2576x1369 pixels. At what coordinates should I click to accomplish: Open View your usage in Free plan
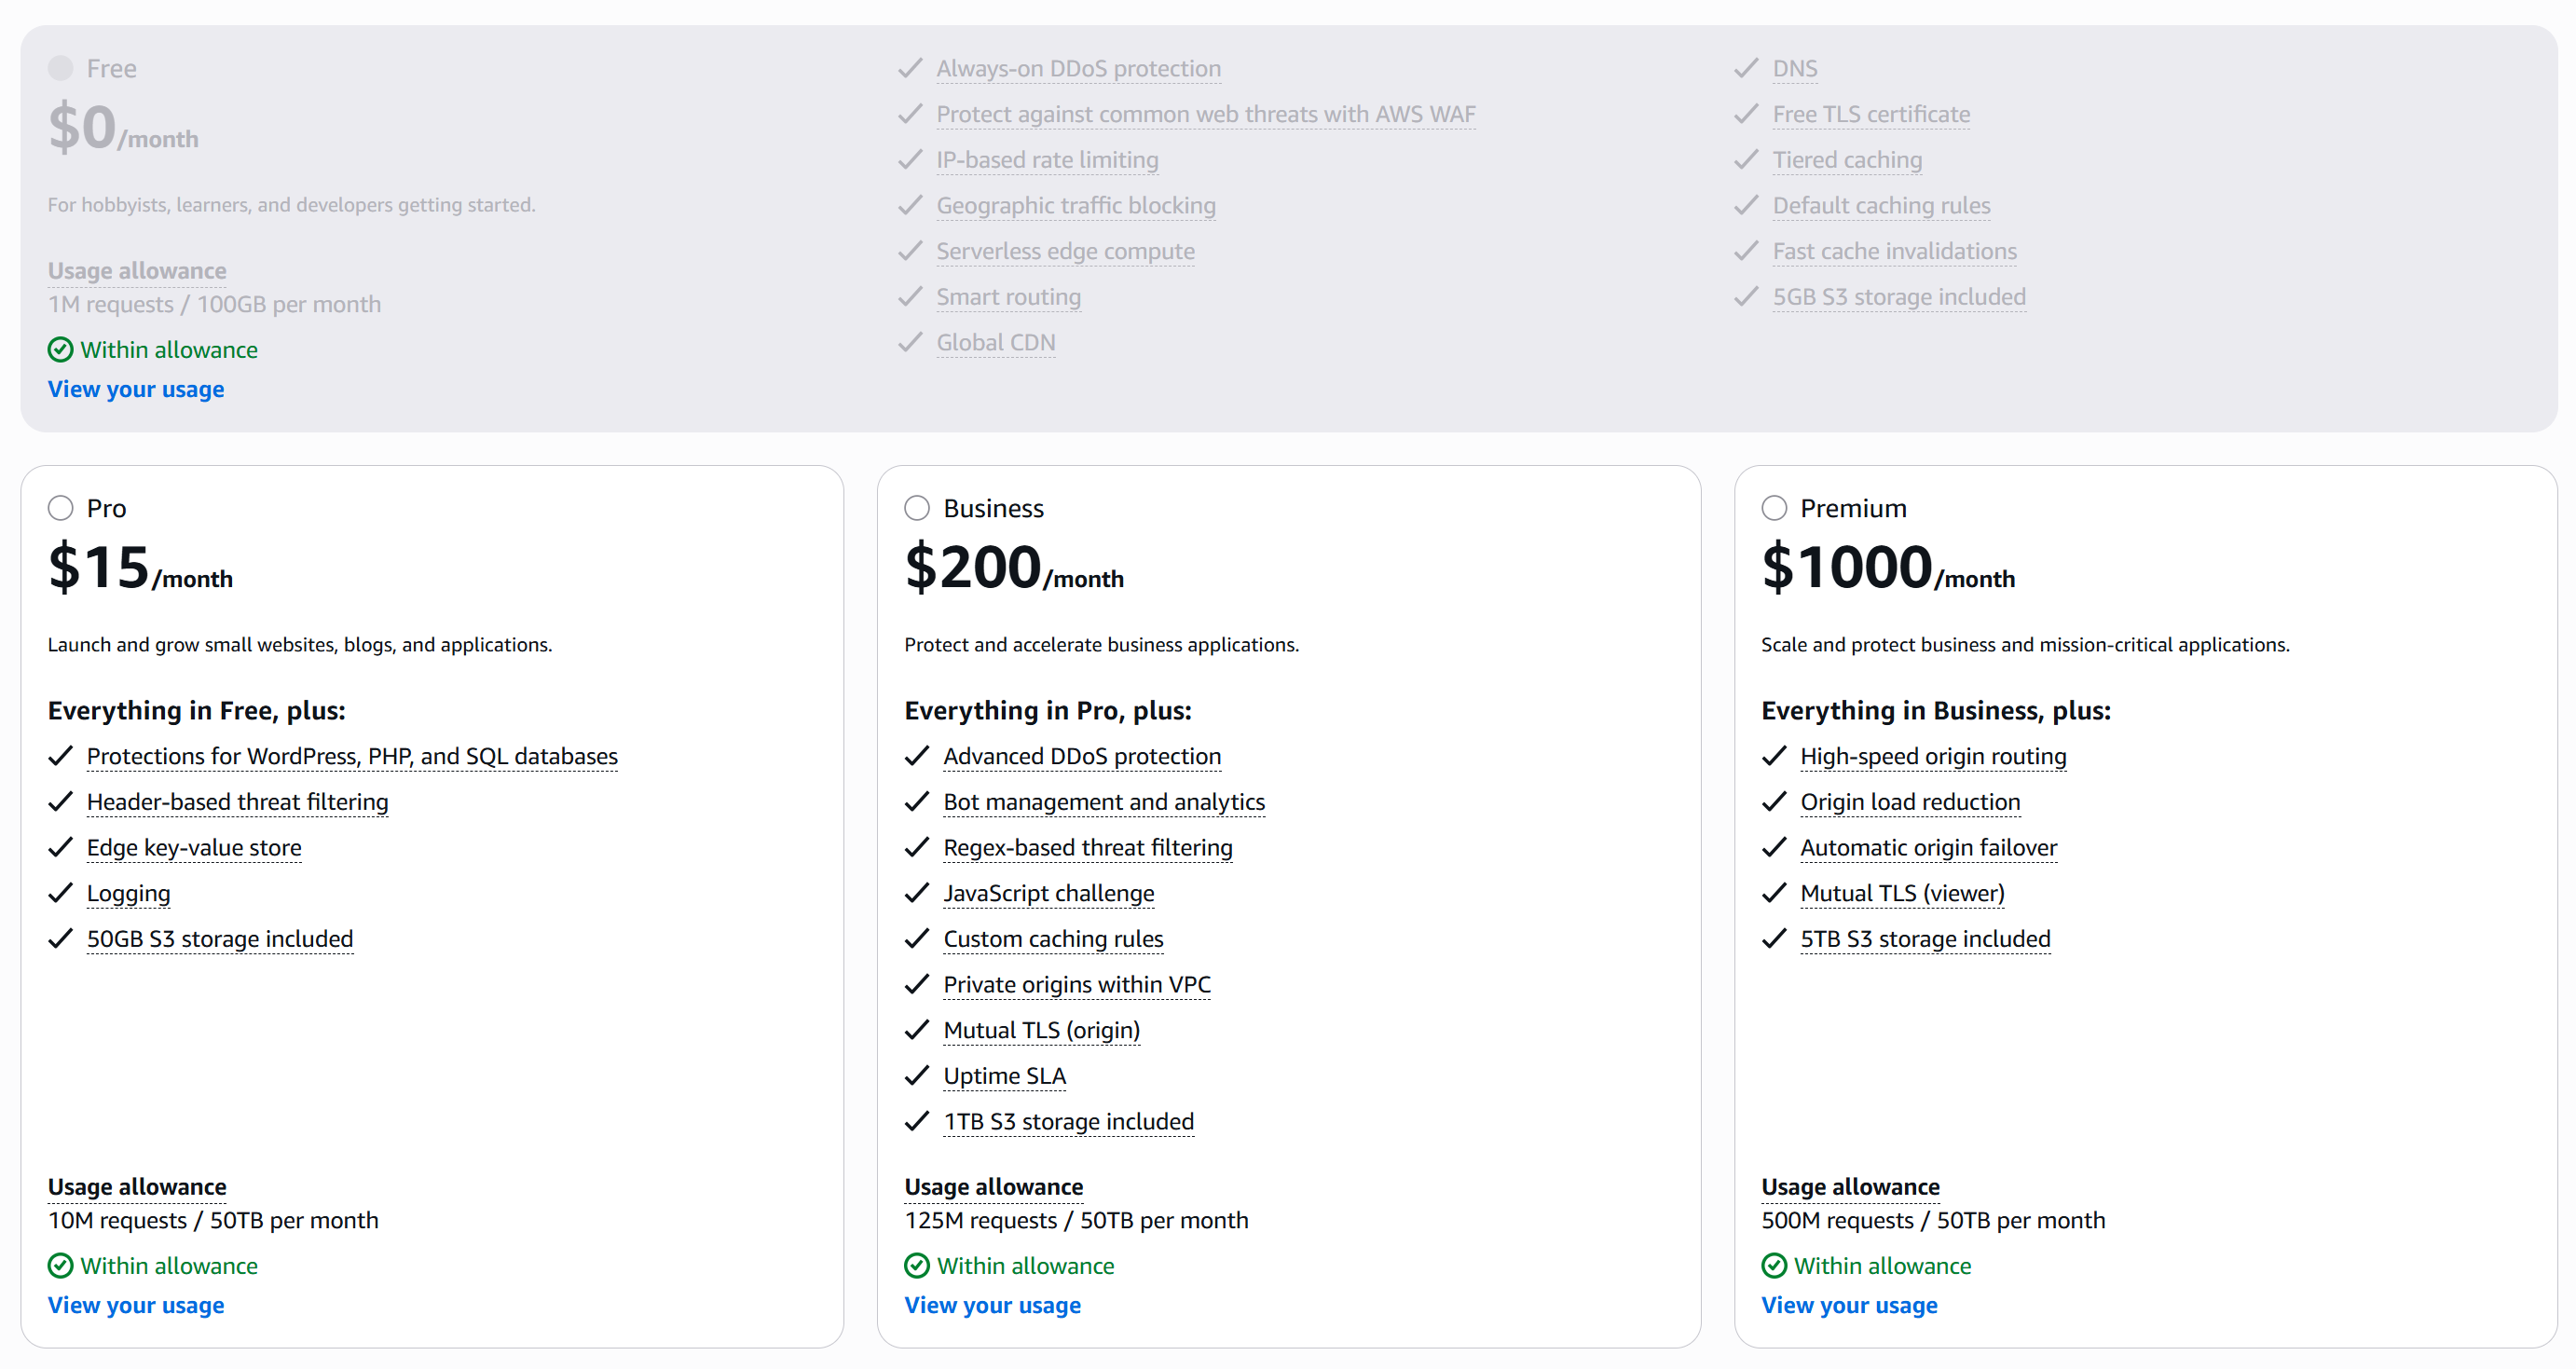pos(136,389)
